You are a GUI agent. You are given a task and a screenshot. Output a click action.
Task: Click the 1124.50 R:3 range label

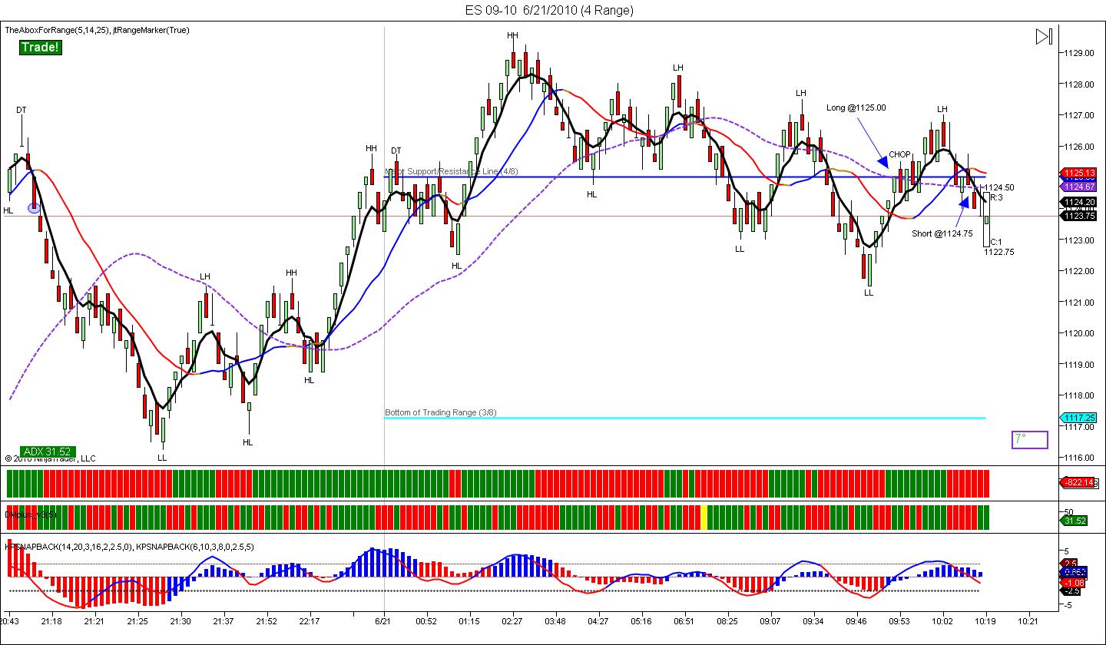[x=999, y=192]
